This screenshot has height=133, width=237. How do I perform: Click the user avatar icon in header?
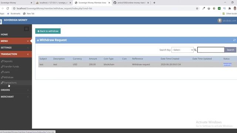220,21
